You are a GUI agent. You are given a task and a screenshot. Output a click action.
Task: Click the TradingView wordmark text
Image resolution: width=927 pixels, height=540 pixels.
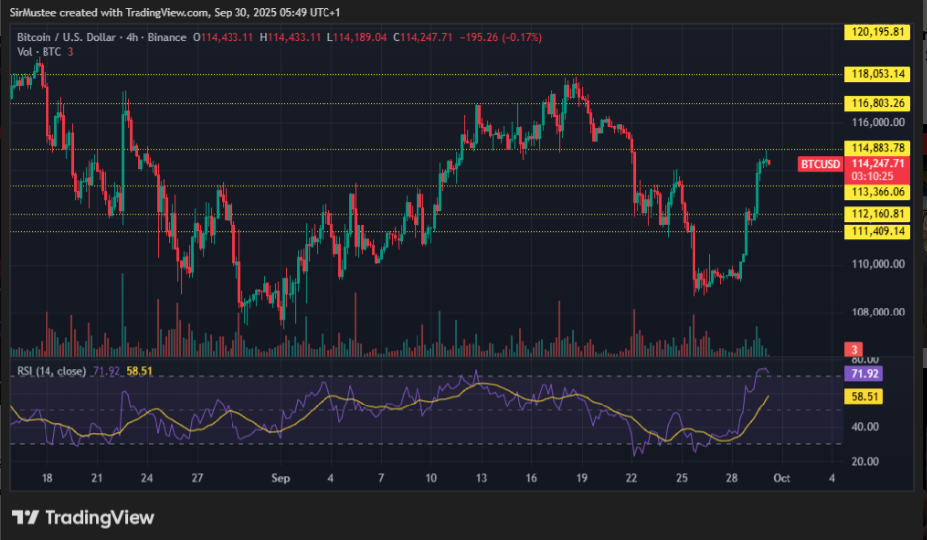99,517
